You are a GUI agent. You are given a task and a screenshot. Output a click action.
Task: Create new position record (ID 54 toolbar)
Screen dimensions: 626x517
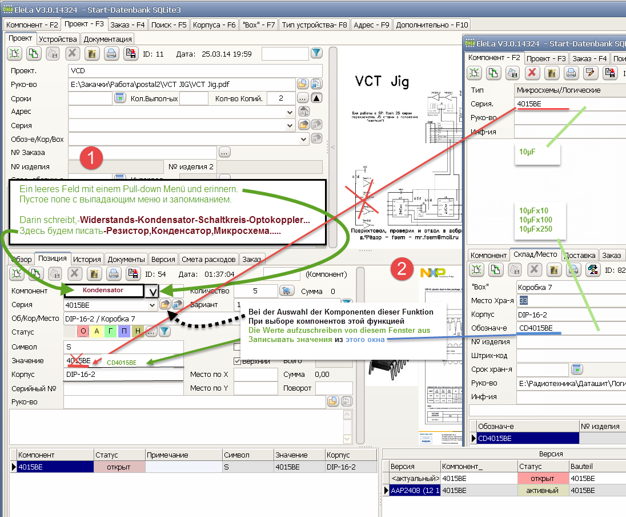click(x=17, y=273)
